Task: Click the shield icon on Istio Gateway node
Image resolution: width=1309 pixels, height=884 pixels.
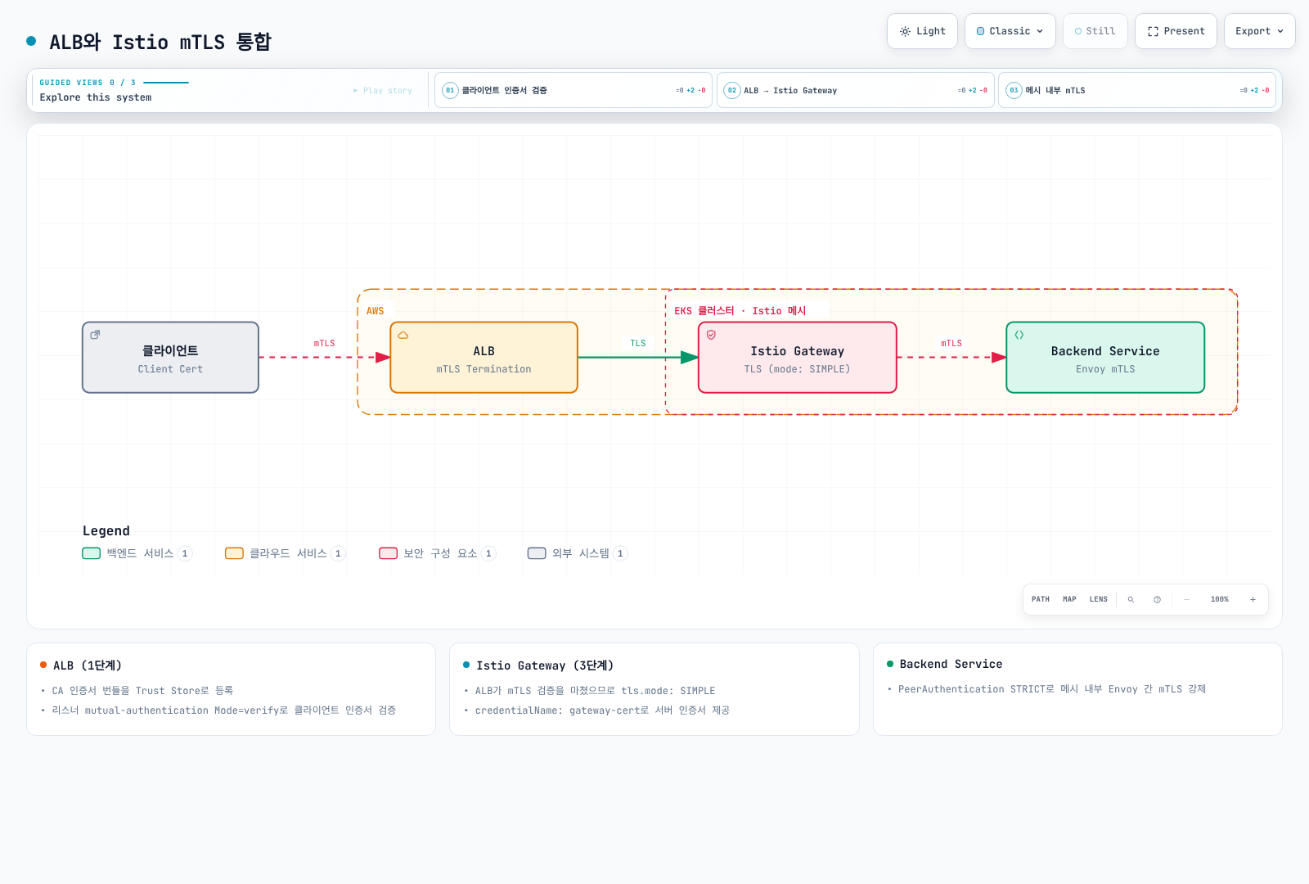Action: pos(711,335)
